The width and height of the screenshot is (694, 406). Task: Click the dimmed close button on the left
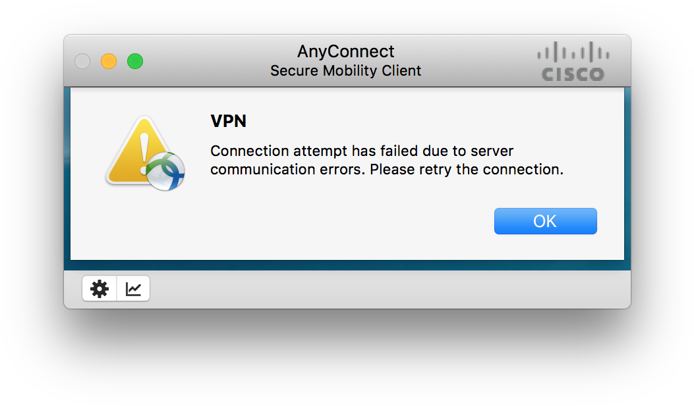tap(82, 61)
